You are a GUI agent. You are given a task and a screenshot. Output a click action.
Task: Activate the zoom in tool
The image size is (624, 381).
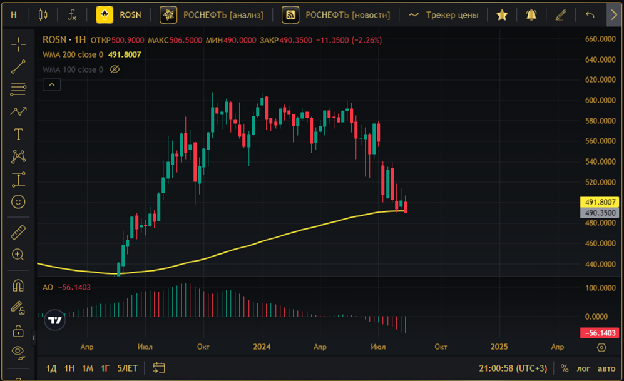coord(18,255)
